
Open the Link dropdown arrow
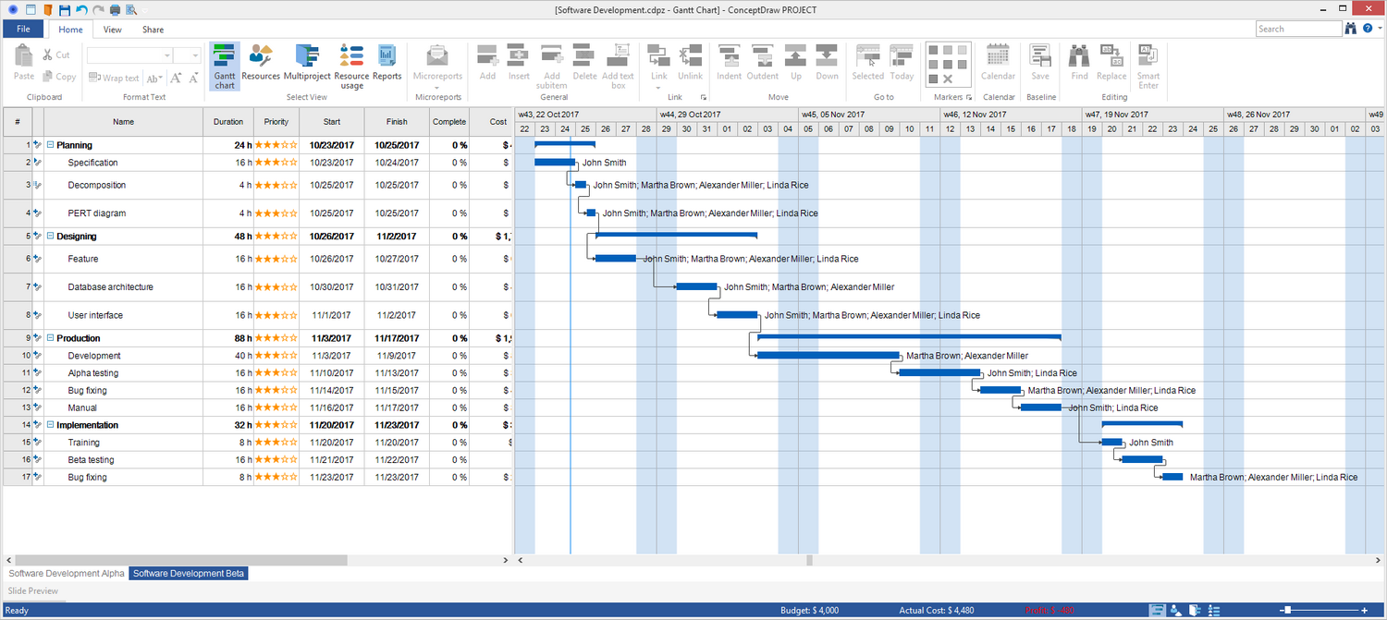[x=658, y=87]
